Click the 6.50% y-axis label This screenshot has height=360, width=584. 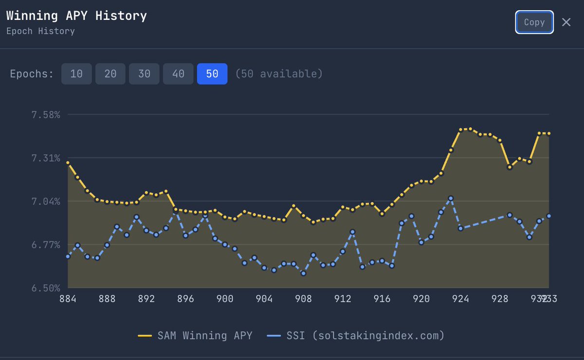46,287
